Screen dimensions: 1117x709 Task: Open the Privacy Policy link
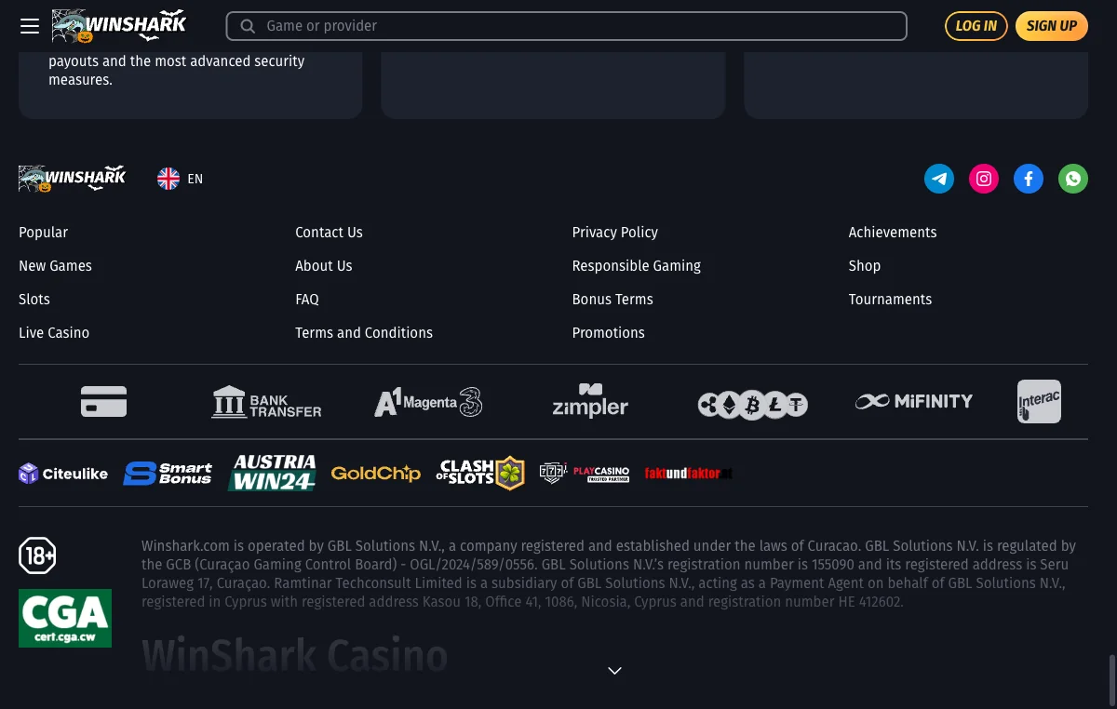pos(615,233)
